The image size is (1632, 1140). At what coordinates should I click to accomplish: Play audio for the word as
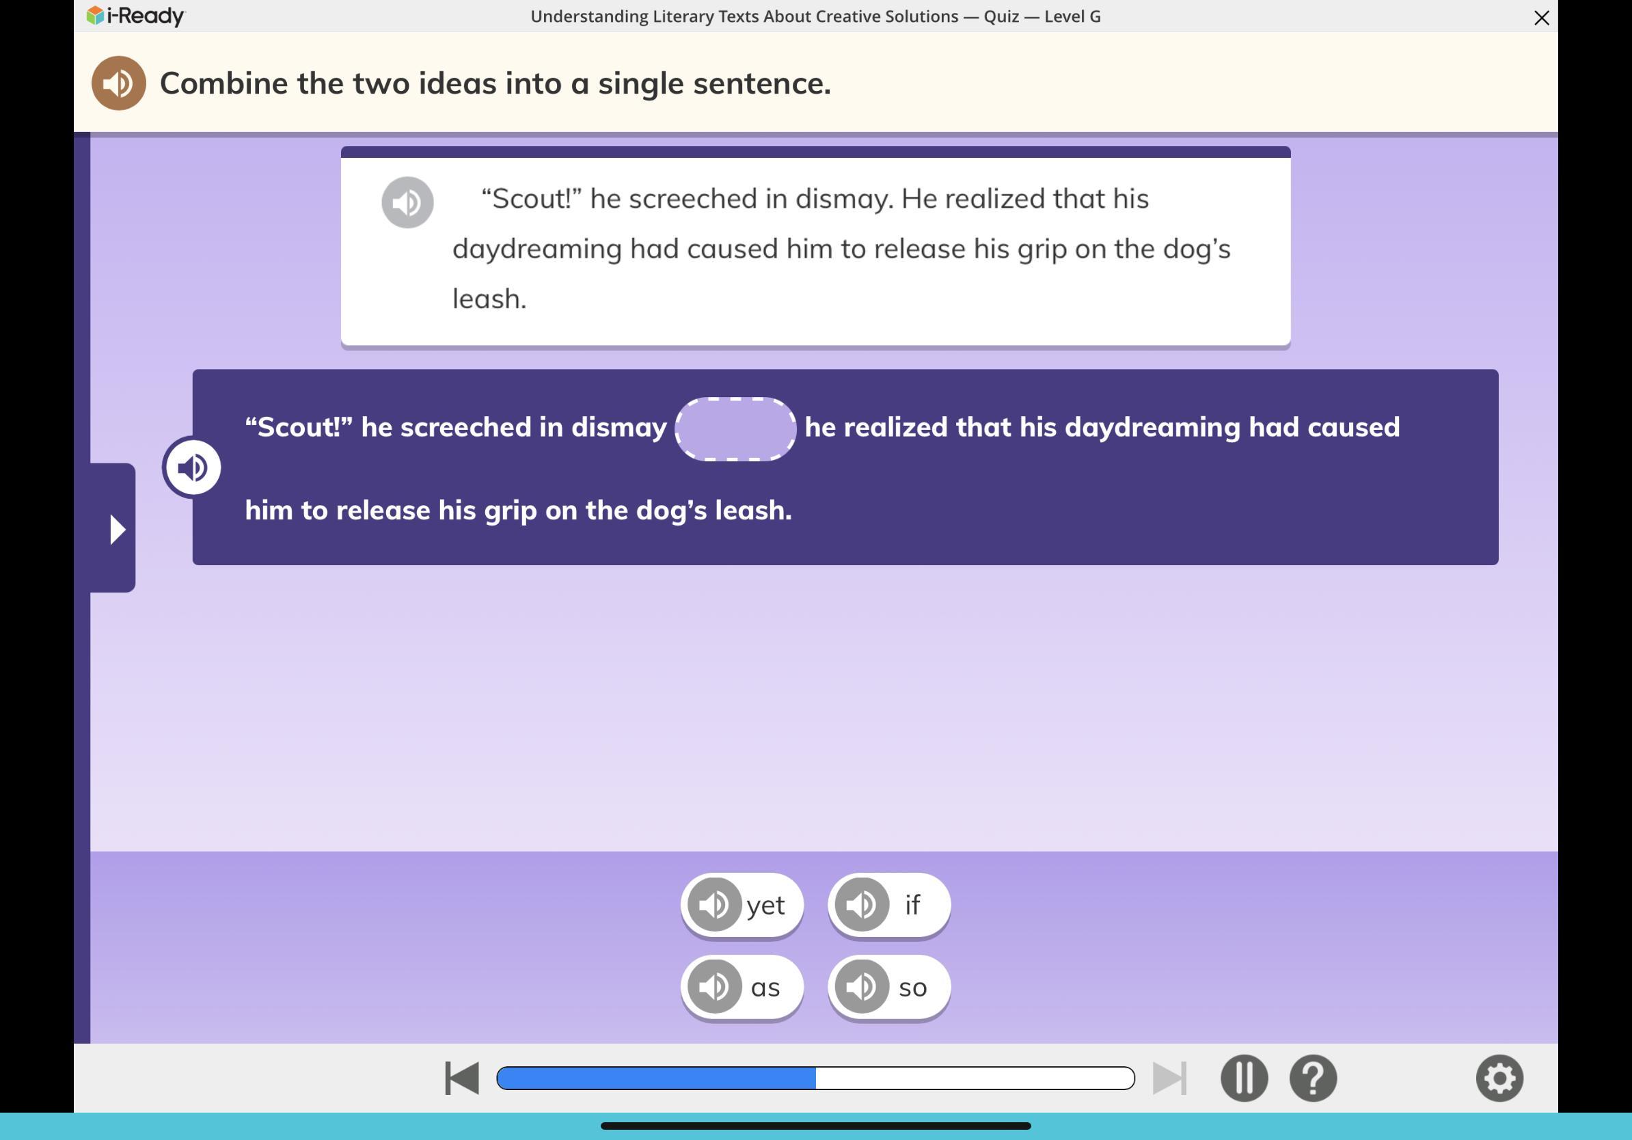714,986
